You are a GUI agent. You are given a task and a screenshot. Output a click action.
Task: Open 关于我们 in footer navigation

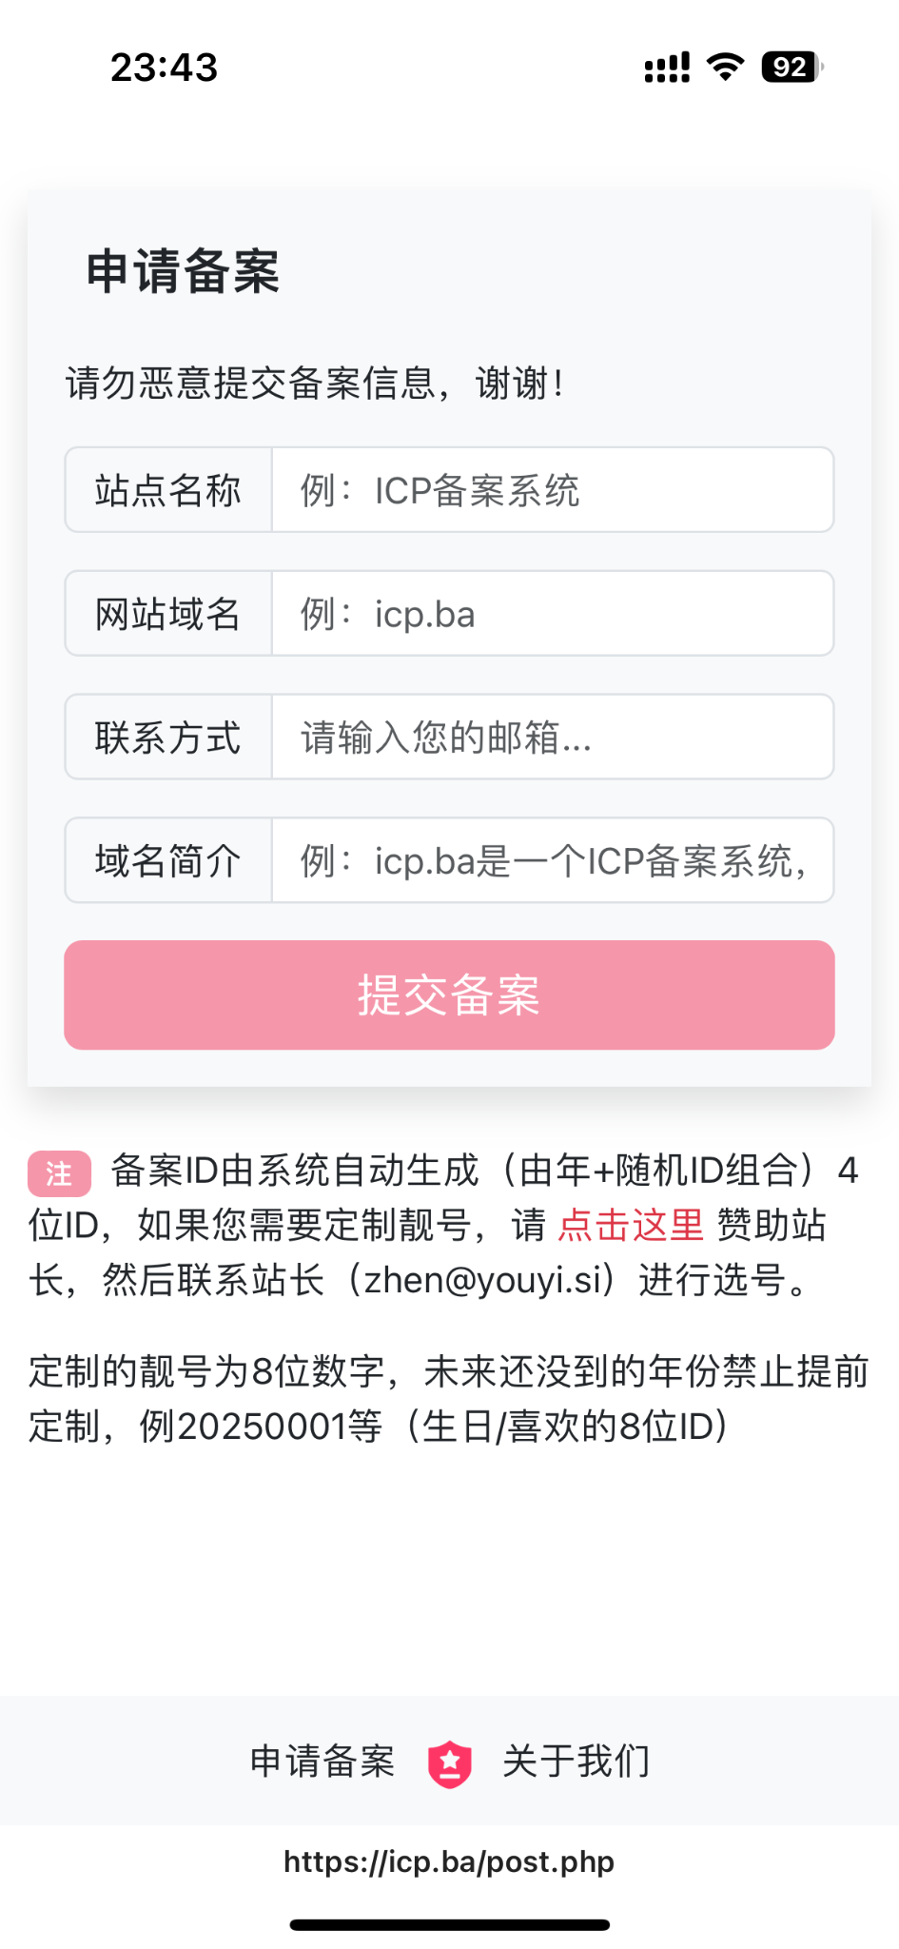coord(577,1762)
